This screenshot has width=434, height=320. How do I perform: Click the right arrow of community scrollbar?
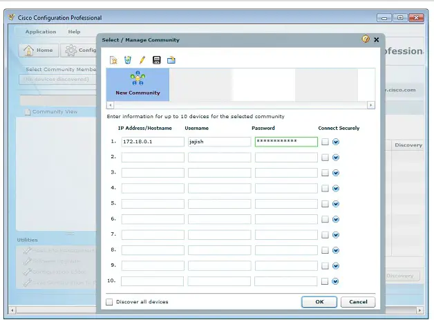(371, 105)
